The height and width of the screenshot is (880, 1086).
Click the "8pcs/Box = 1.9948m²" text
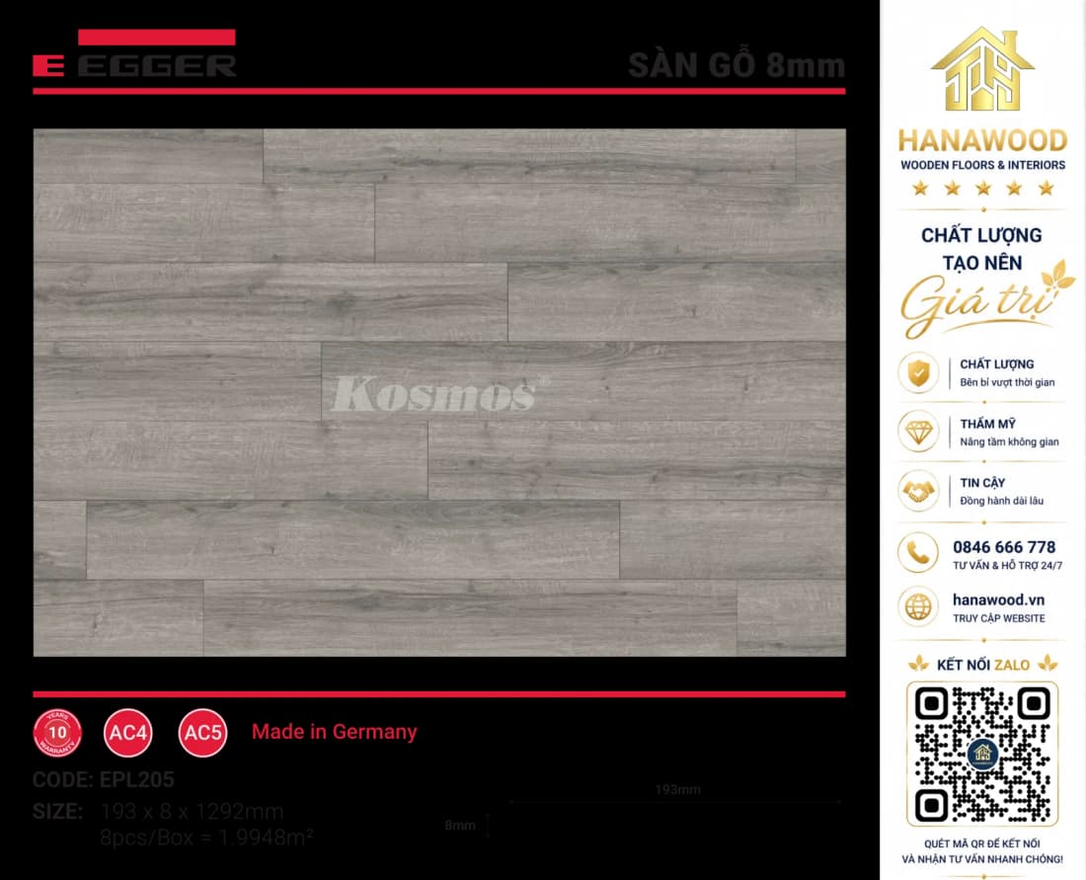click(206, 838)
